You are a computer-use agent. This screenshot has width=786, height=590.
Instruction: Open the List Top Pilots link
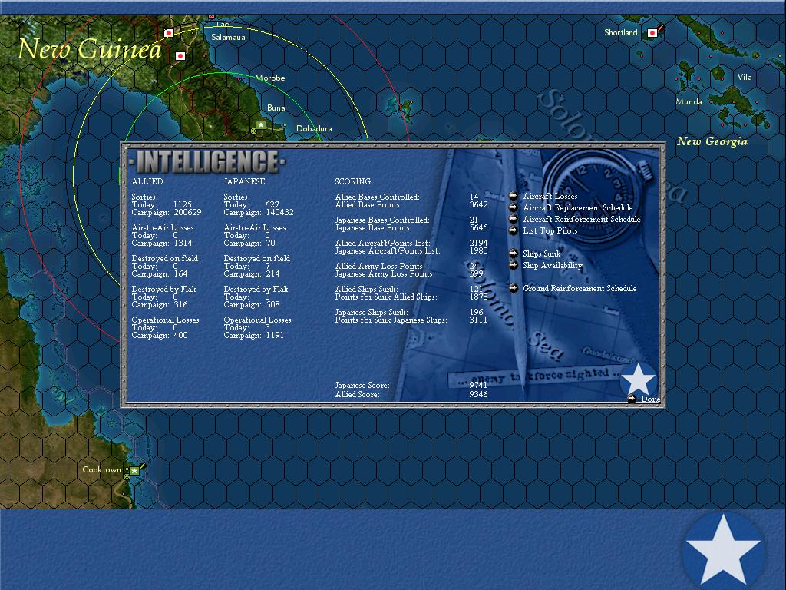point(550,230)
